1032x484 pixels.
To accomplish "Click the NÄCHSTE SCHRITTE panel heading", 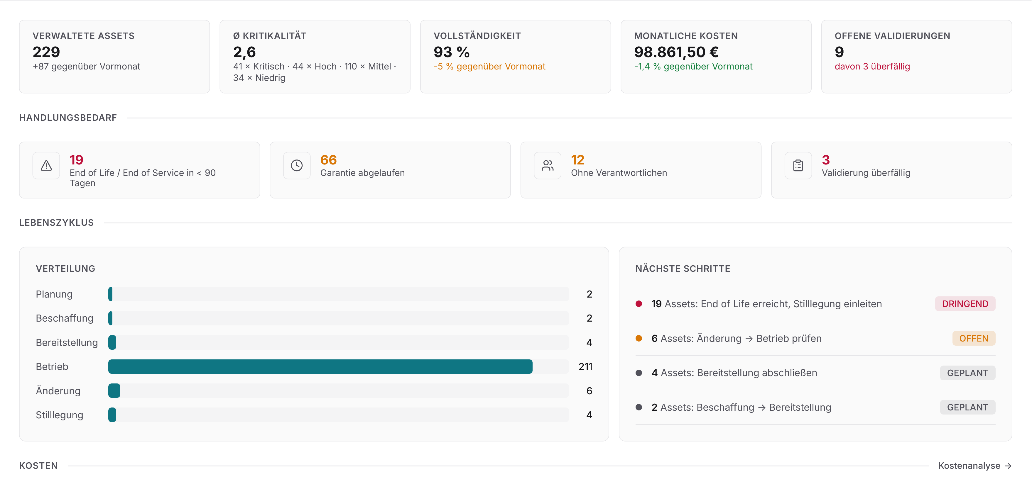I will point(683,269).
